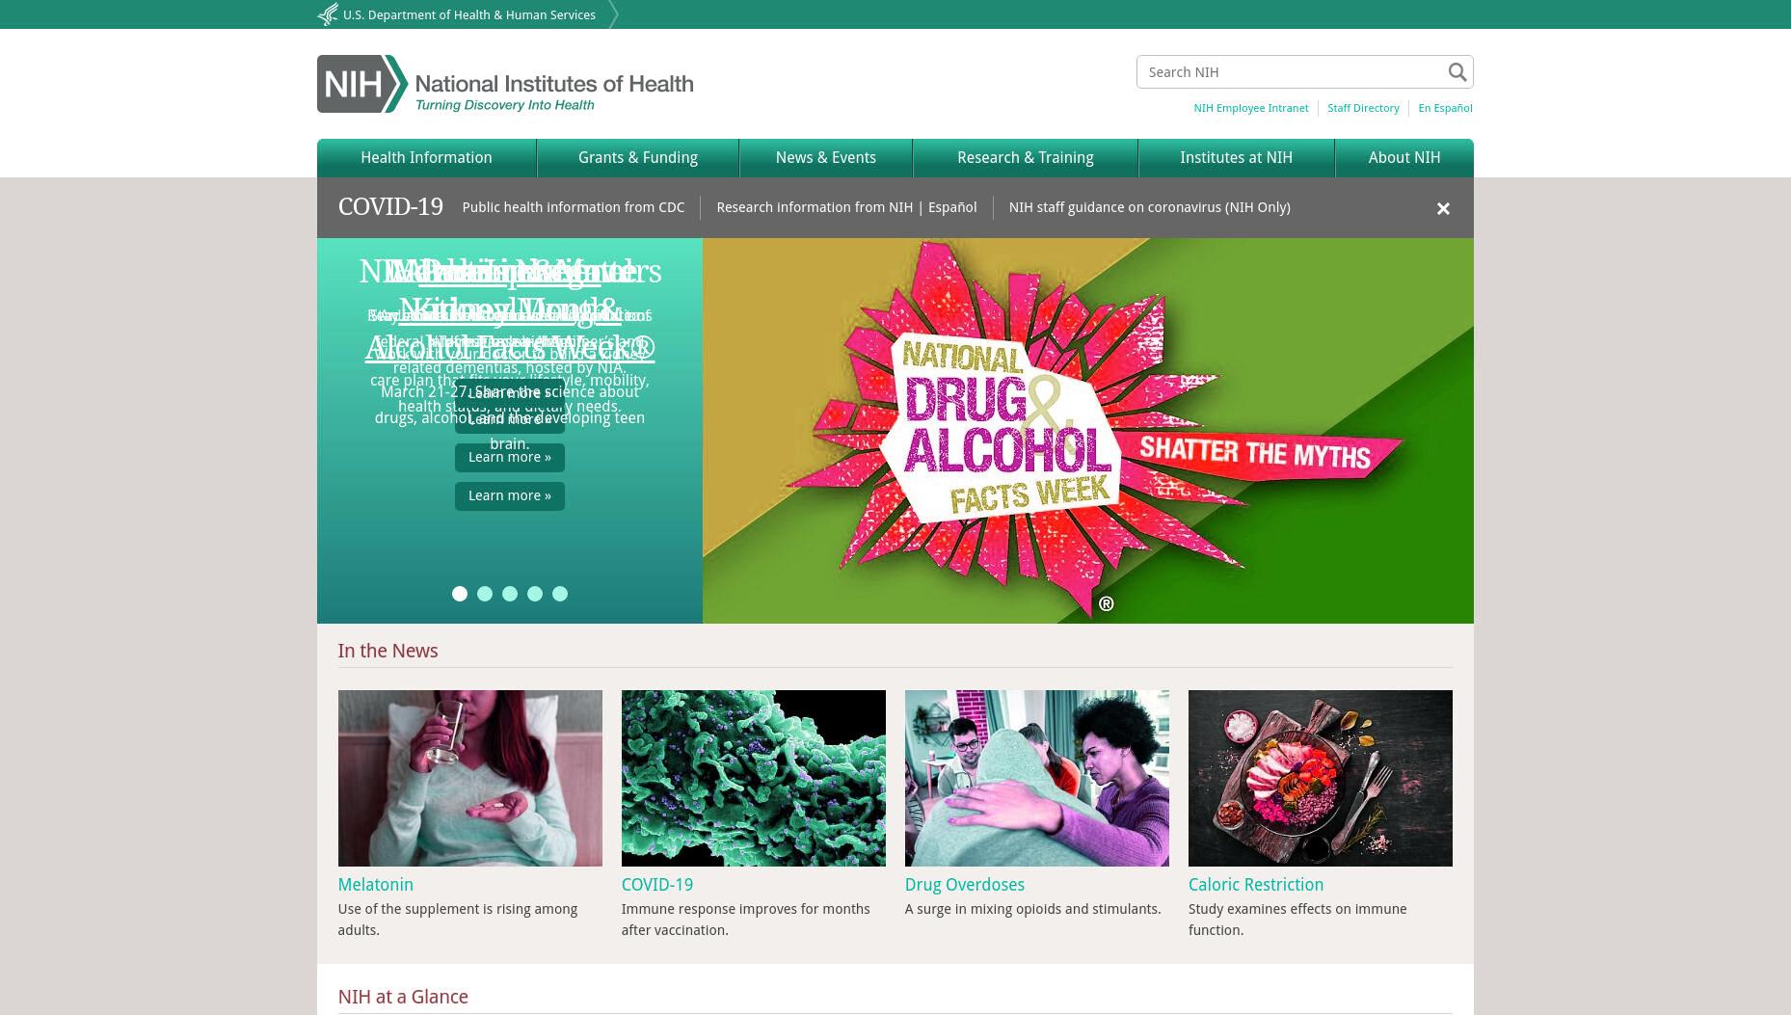Select the third carousel slide dot
The image size is (1791, 1015).
point(510,594)
